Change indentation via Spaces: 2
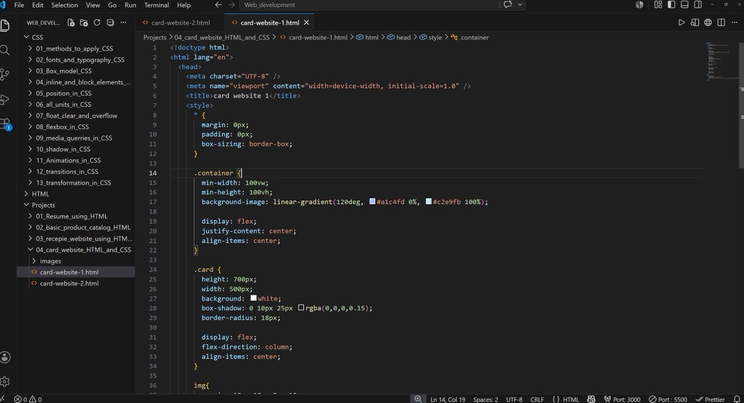 click(x=485, y=399)
